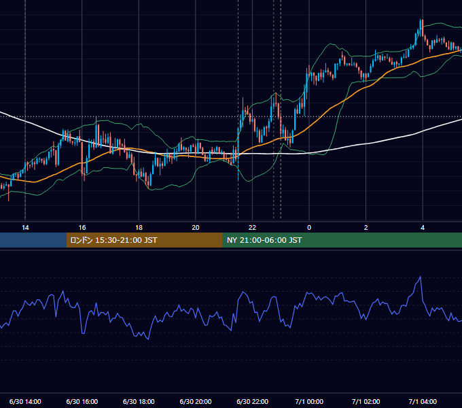The height and width of the screenshot is (408, 462).
Task: Click the 7/1 00:00 time label
Action: [309, 401]
